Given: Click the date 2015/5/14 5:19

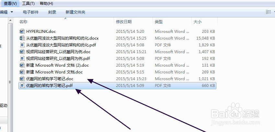Looking at the screenshot, I should tap(130, 65).
